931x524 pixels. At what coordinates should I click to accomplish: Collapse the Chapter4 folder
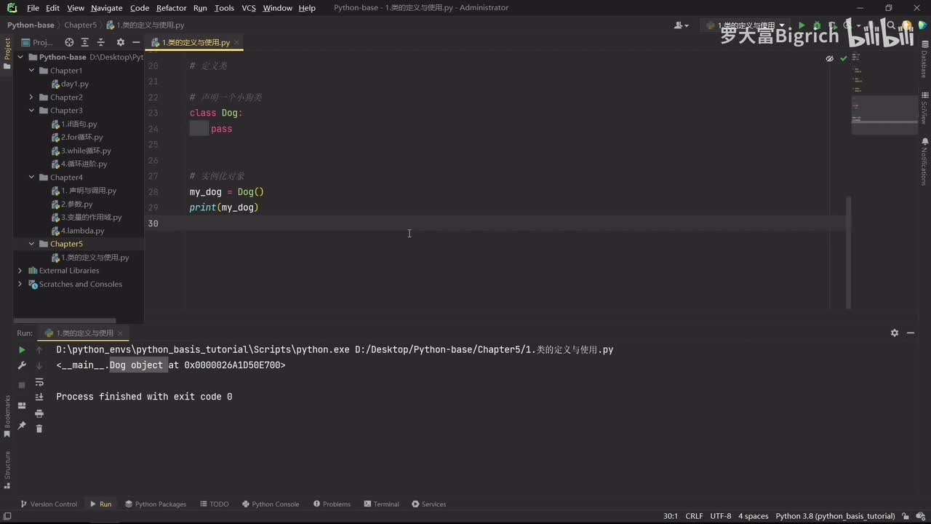(31, 177)
